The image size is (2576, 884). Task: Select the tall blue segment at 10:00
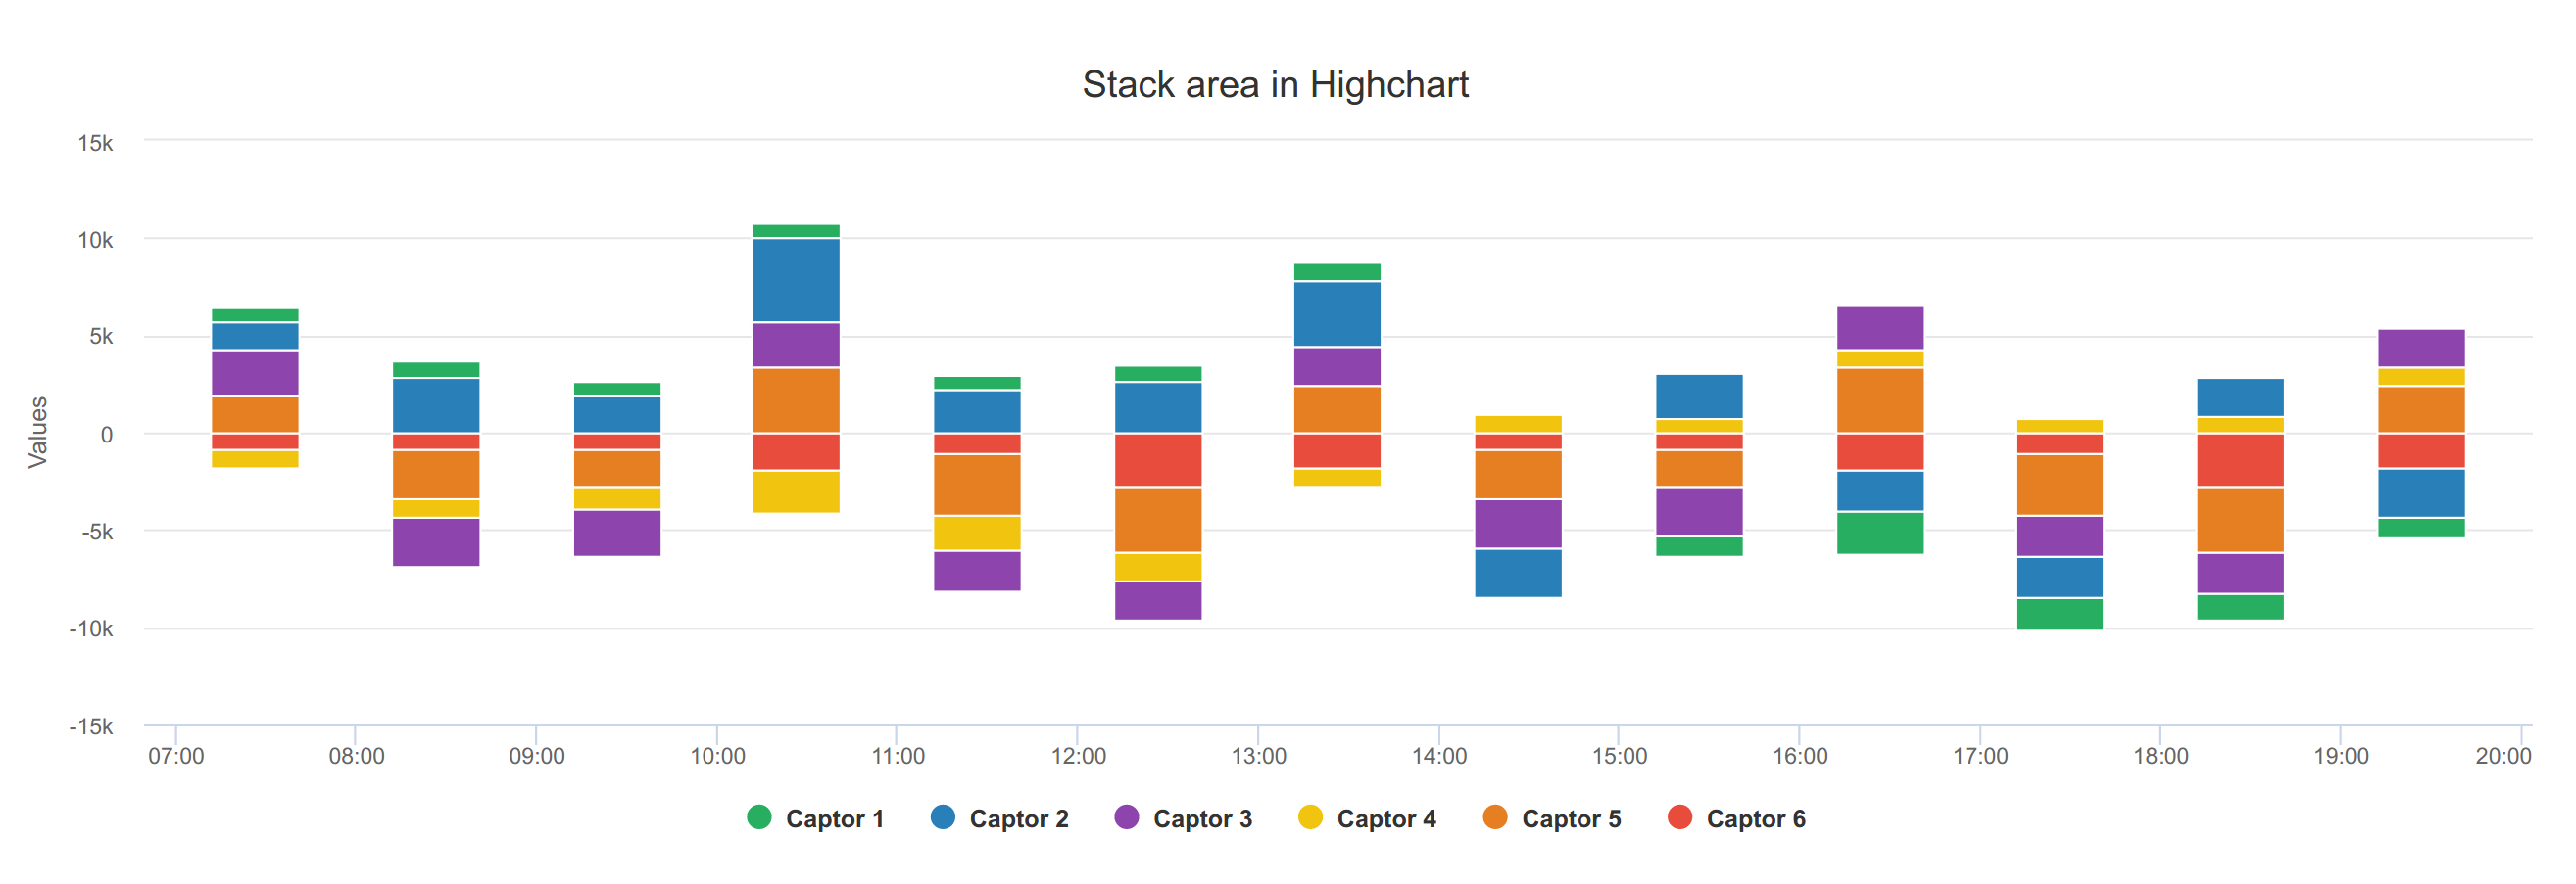[796, 280]
